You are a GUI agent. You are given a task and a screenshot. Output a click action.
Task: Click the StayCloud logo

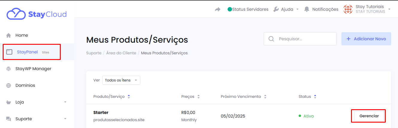[37, 14]
